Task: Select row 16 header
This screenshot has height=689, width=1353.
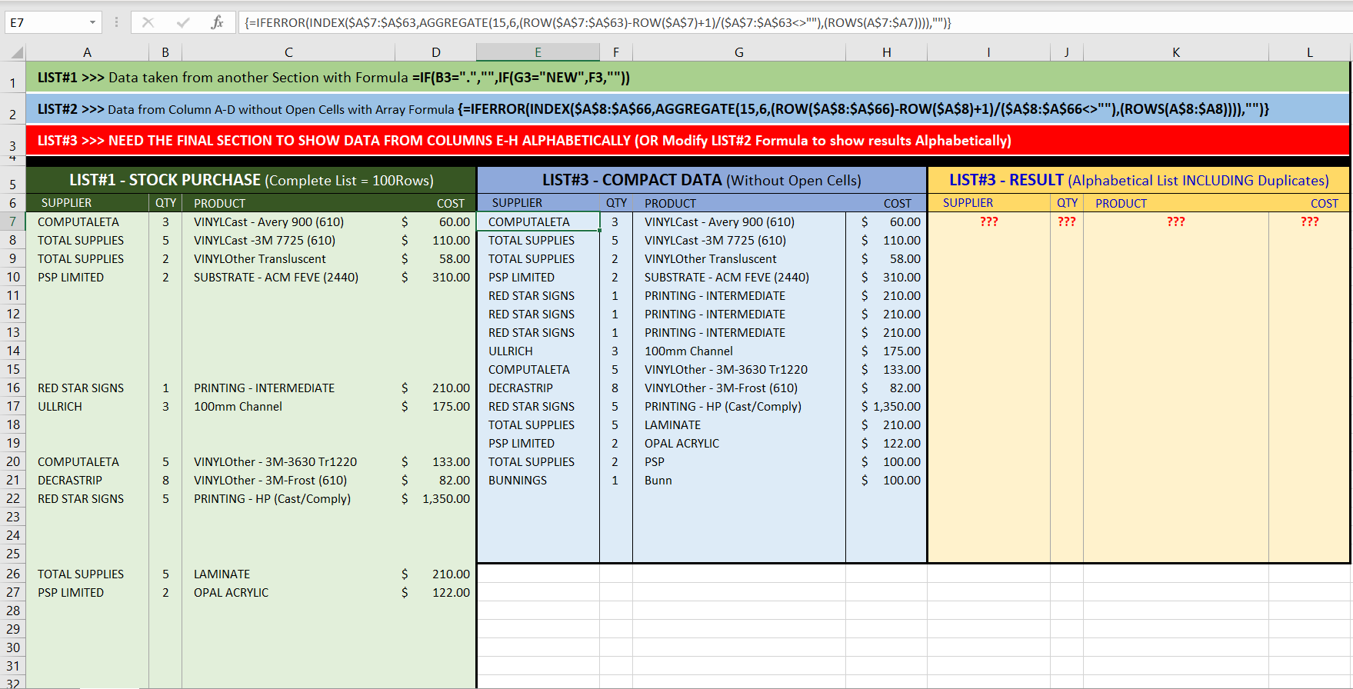Action: pos(13,388)
